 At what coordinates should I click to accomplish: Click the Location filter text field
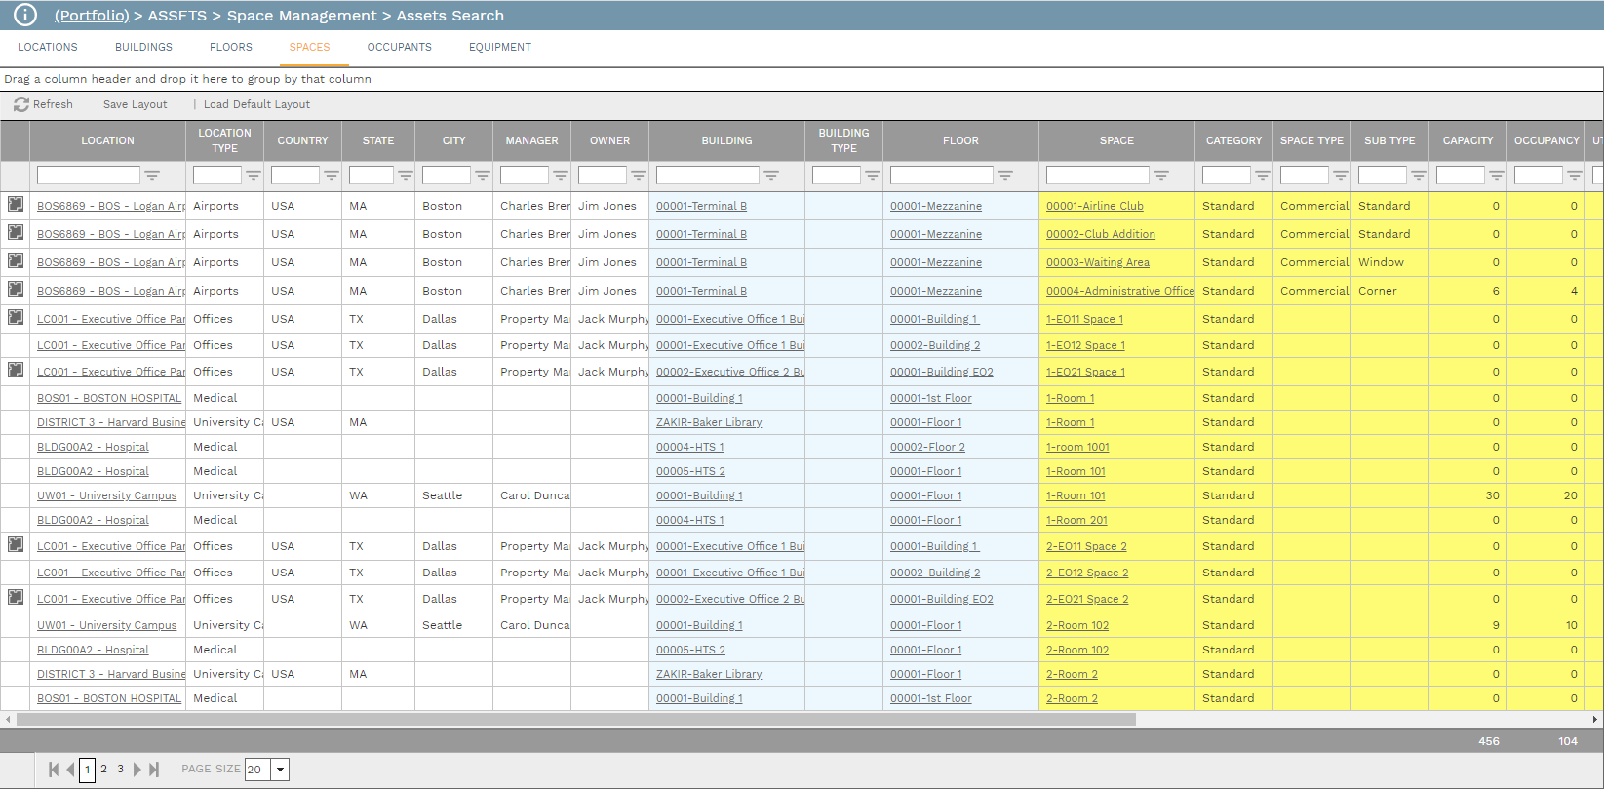(x=89, y=176)
